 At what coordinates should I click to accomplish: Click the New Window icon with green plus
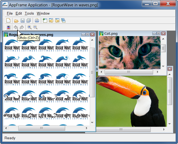click(x=45, y=20)
